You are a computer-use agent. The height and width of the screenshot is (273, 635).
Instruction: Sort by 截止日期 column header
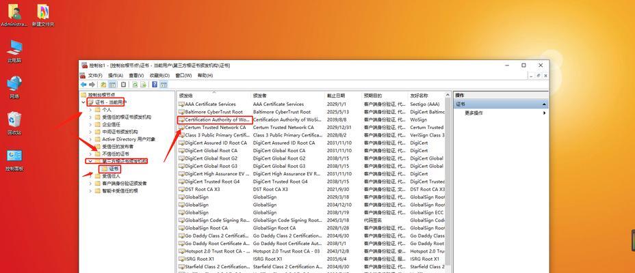point(343,96)
